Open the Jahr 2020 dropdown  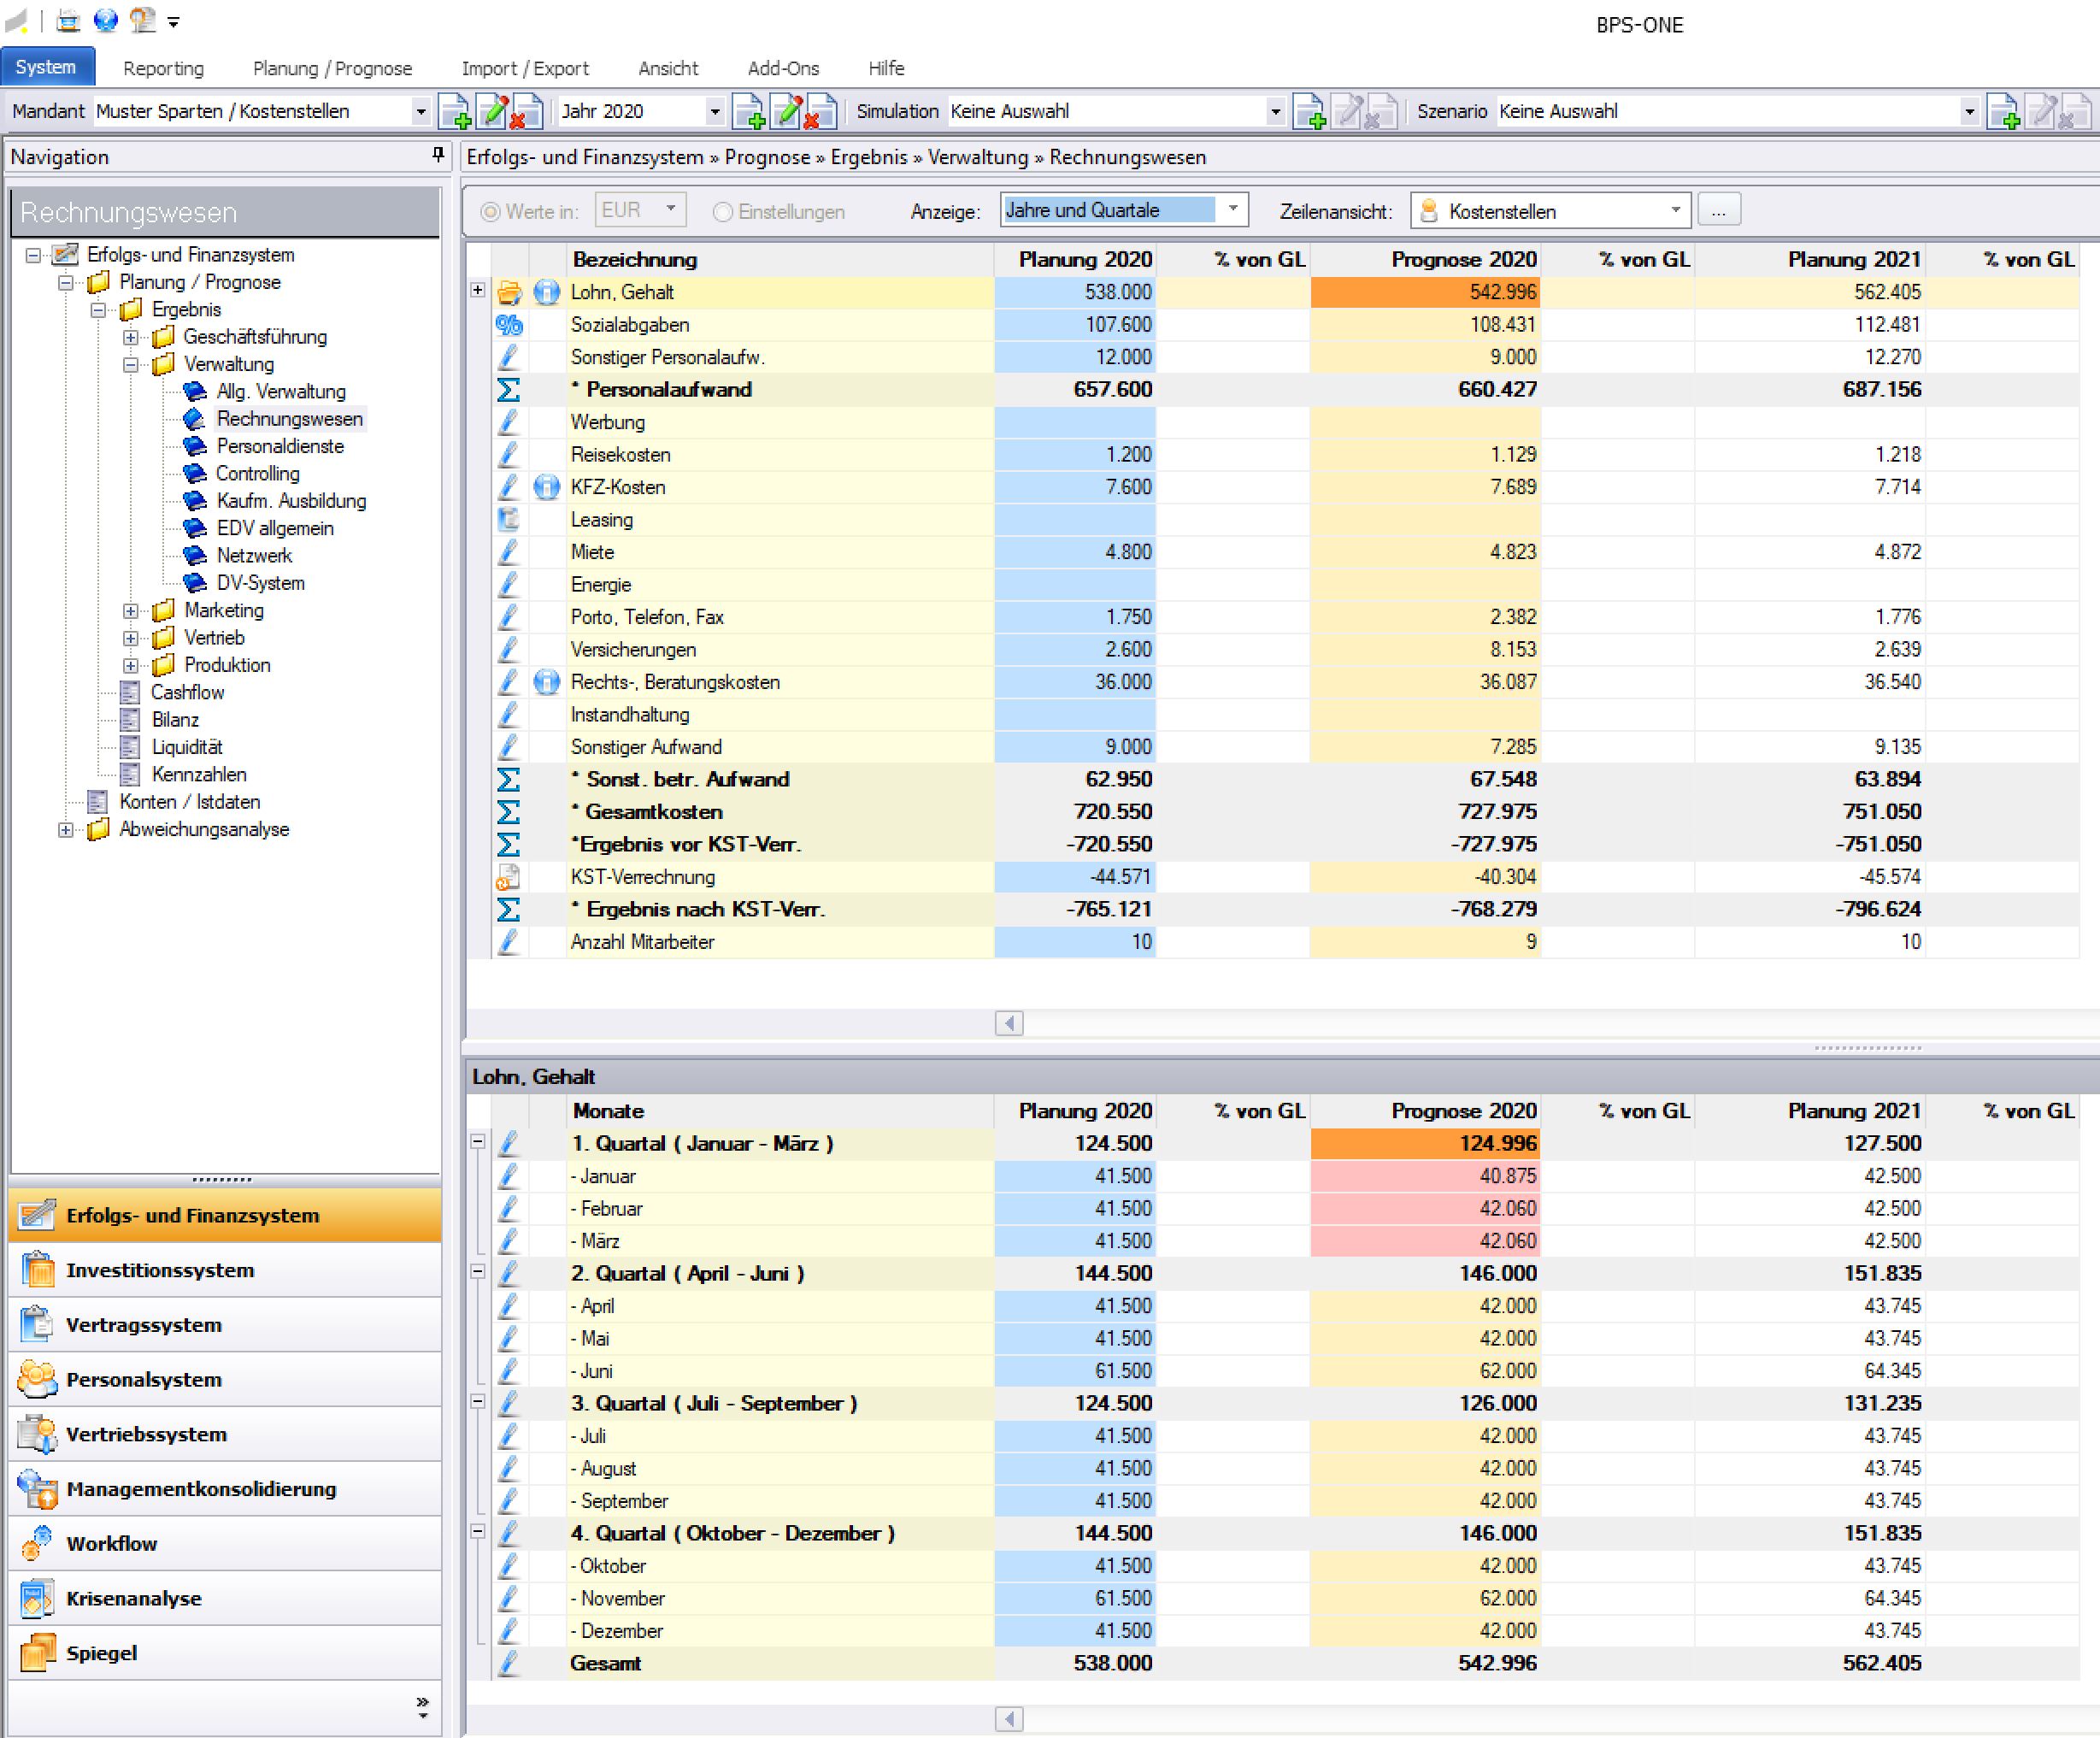click(715, 112)
